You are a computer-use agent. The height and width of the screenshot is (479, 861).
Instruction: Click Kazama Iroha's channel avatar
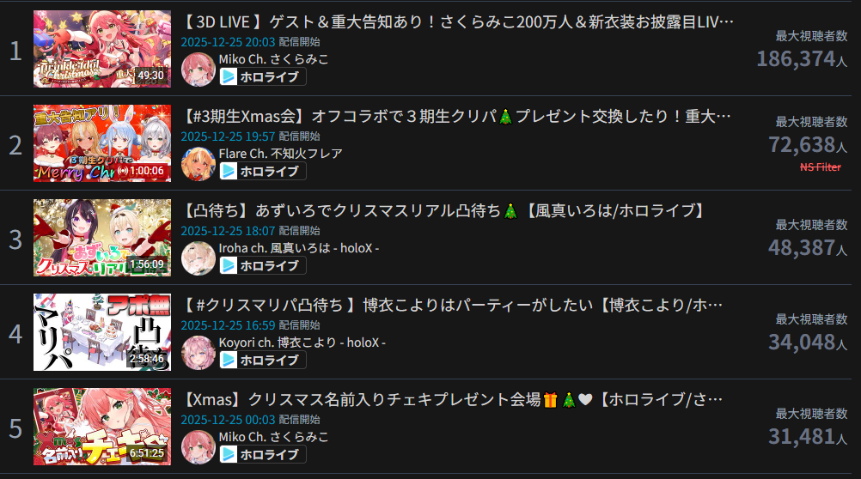(198, 258)
